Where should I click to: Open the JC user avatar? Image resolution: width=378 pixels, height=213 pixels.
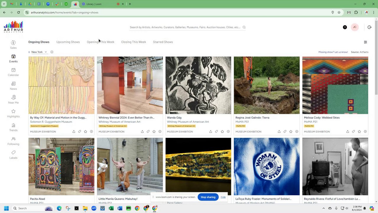click(355, 27)
